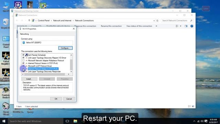This screenshot has height=124, width=220.
Task: Toggle the QoS Packet Scheduler checkbox
Action: pyautogui.click(x=23, y=55)
